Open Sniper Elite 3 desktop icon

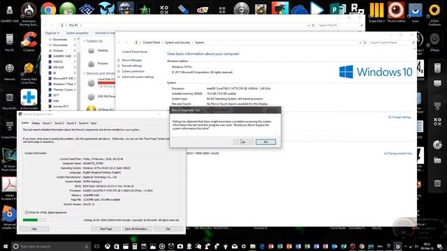[376, 12]
